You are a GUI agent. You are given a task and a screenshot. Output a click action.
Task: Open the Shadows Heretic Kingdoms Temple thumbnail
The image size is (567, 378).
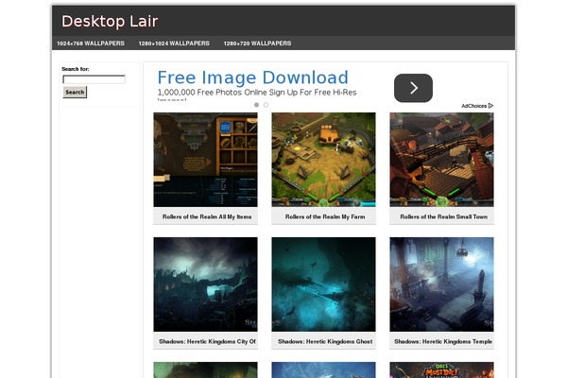coord(441,284)
